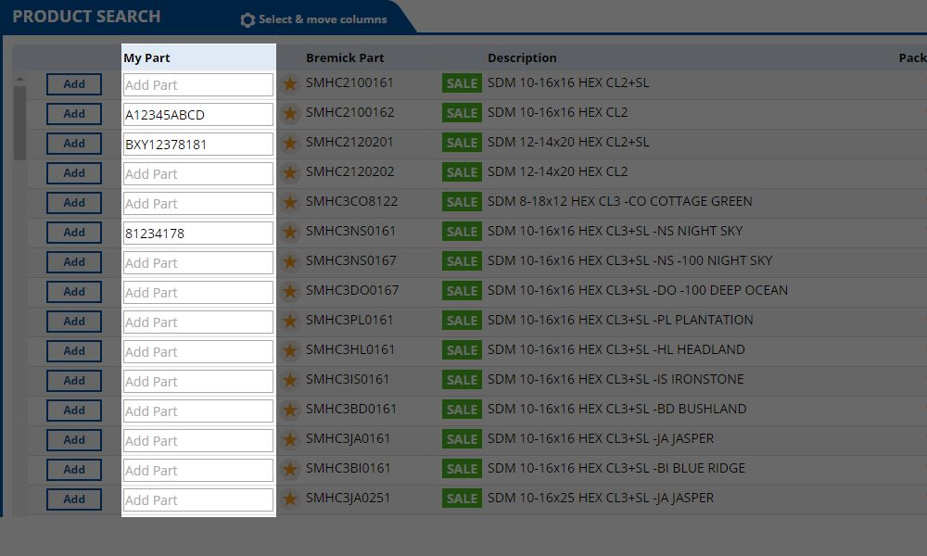Click empty Add Part field for SMHC2120202
The image size is (927, 556).
pos(198,174)
